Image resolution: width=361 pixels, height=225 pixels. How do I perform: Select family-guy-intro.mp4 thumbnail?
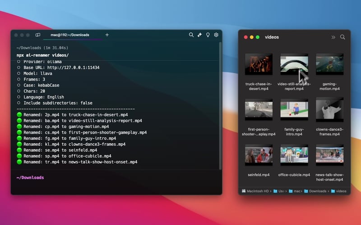[294, 109]
